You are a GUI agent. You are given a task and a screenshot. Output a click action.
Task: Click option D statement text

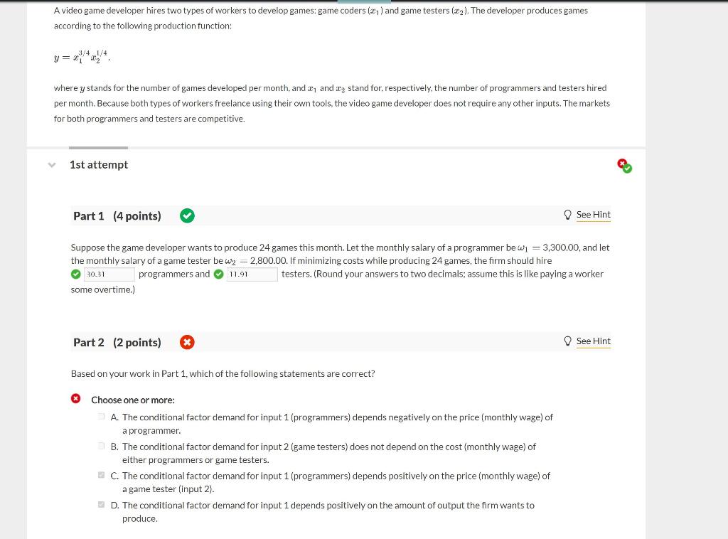(x=328, y=511)
